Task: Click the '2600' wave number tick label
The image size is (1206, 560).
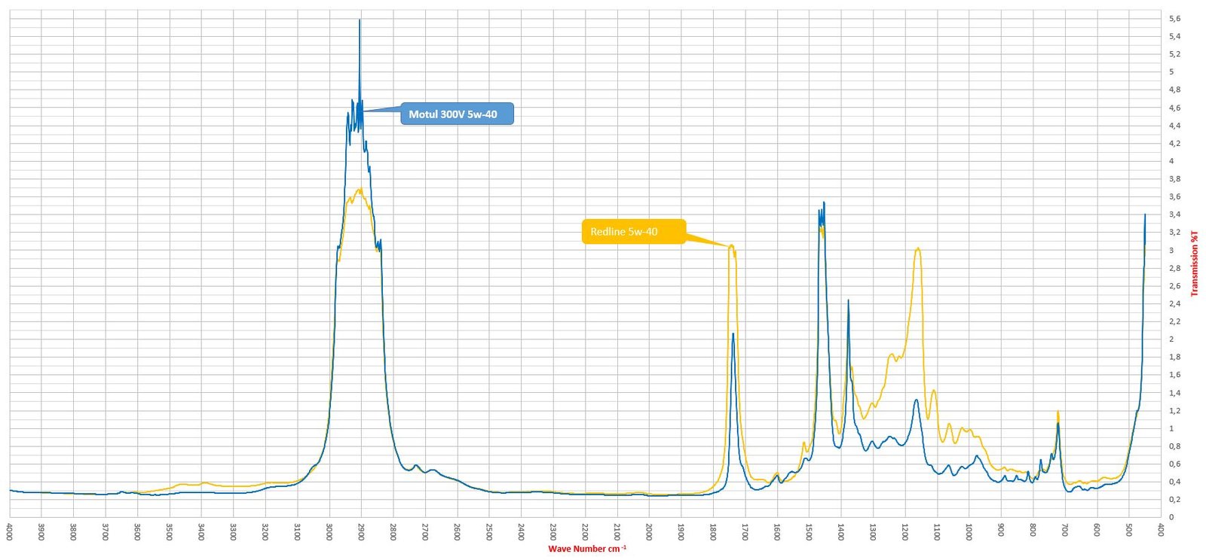Action: tap(457, 531)
